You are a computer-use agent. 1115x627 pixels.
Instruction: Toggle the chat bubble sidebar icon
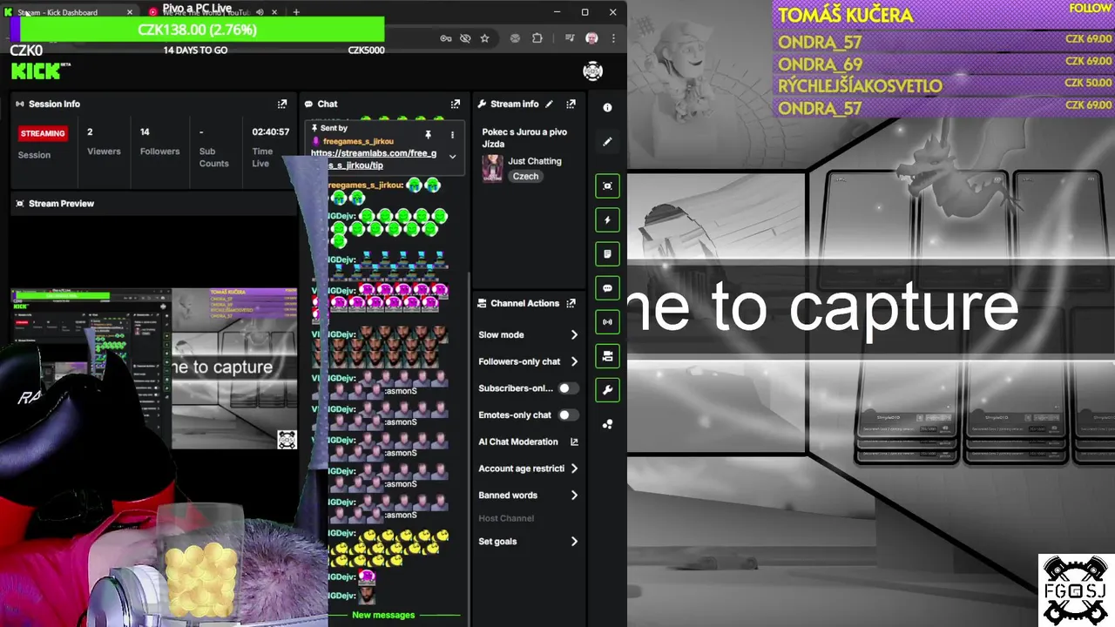click(607, 287)
